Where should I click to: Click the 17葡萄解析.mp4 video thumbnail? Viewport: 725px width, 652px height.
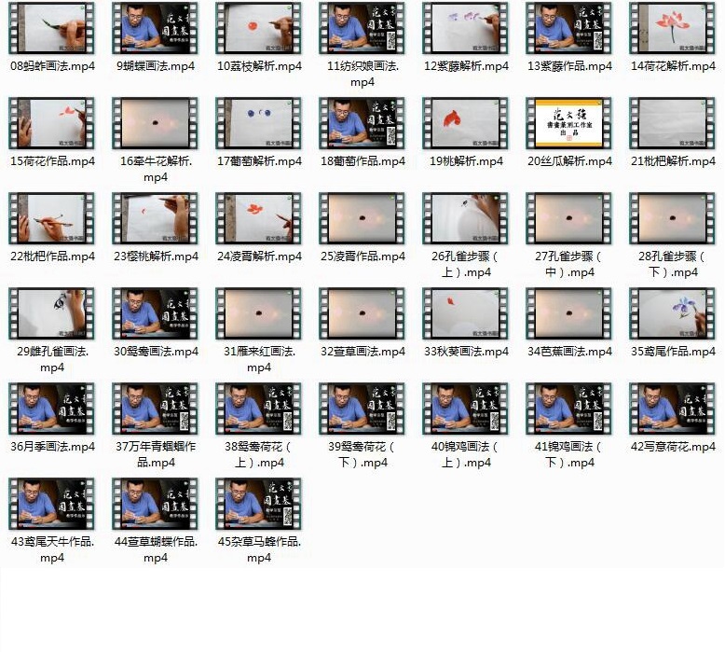pos(259,123)
